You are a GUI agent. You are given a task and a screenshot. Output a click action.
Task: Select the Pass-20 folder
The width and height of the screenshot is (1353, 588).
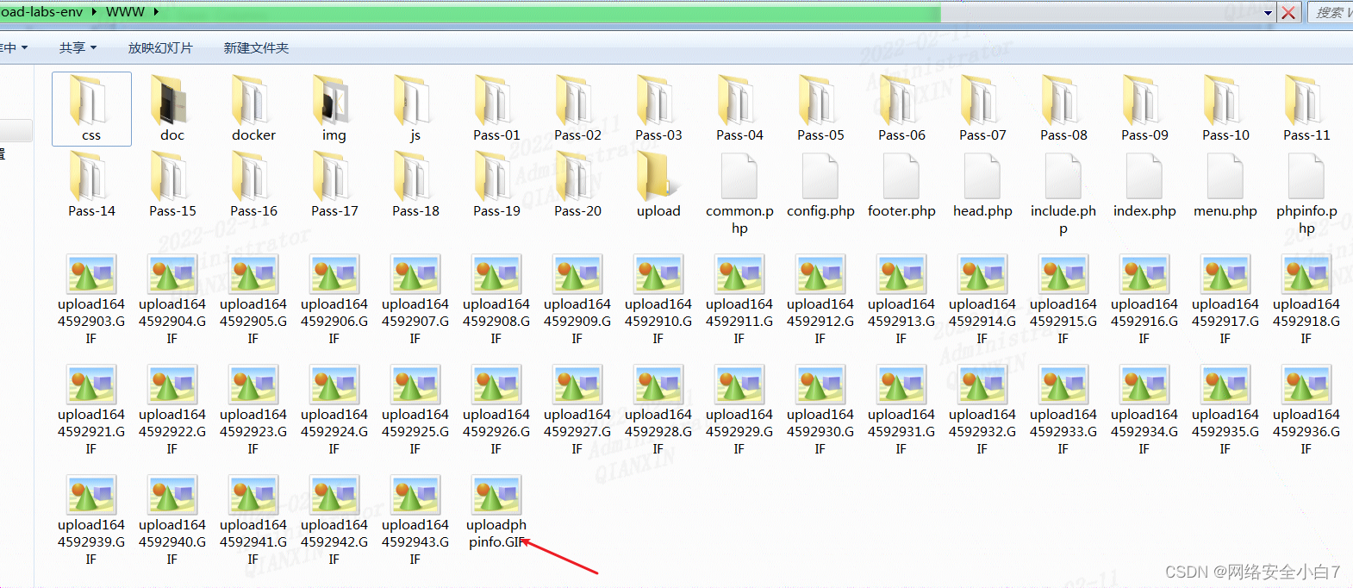coord(577,185)
